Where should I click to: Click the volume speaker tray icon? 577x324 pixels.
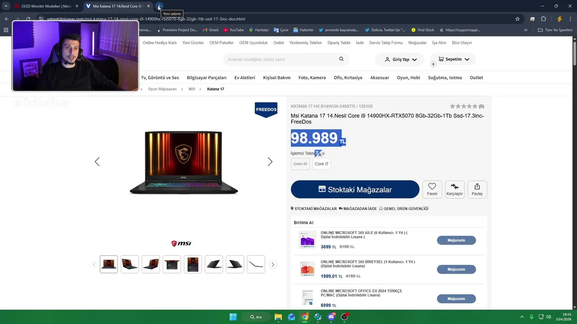tap(549, 317)
